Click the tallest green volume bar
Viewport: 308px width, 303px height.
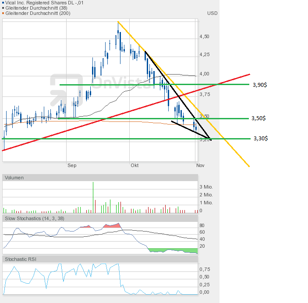pos(93,197)
